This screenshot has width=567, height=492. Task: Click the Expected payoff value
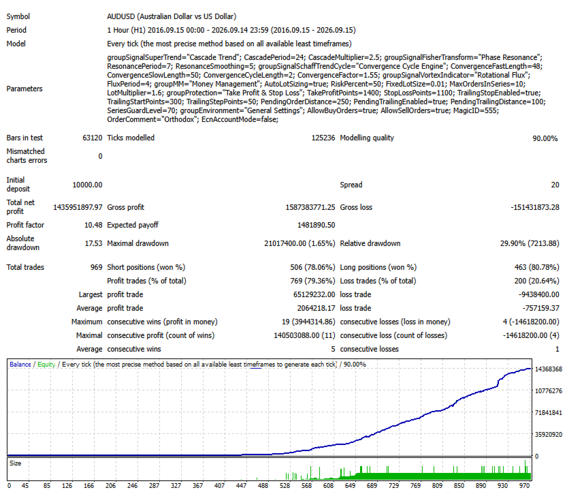tap(316, 225)
